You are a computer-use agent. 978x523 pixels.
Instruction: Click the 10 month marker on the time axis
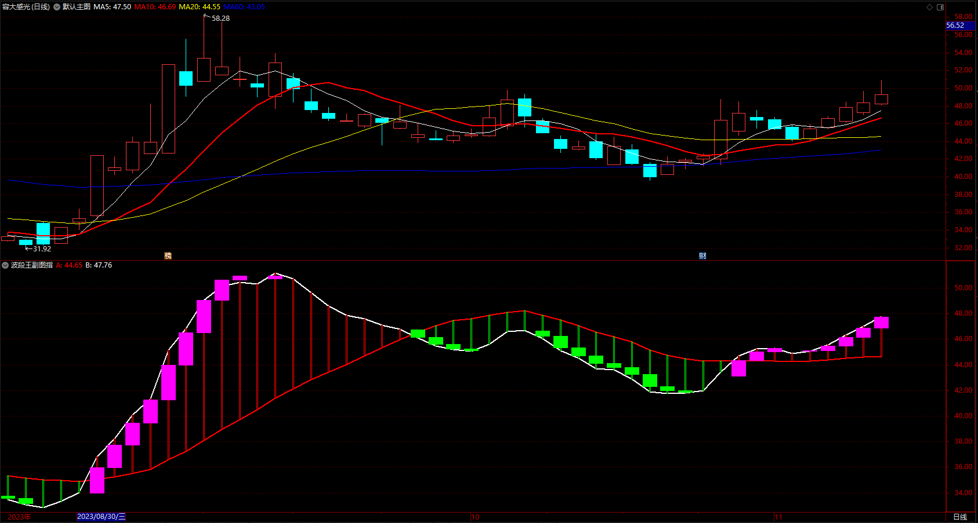(476, 517)
